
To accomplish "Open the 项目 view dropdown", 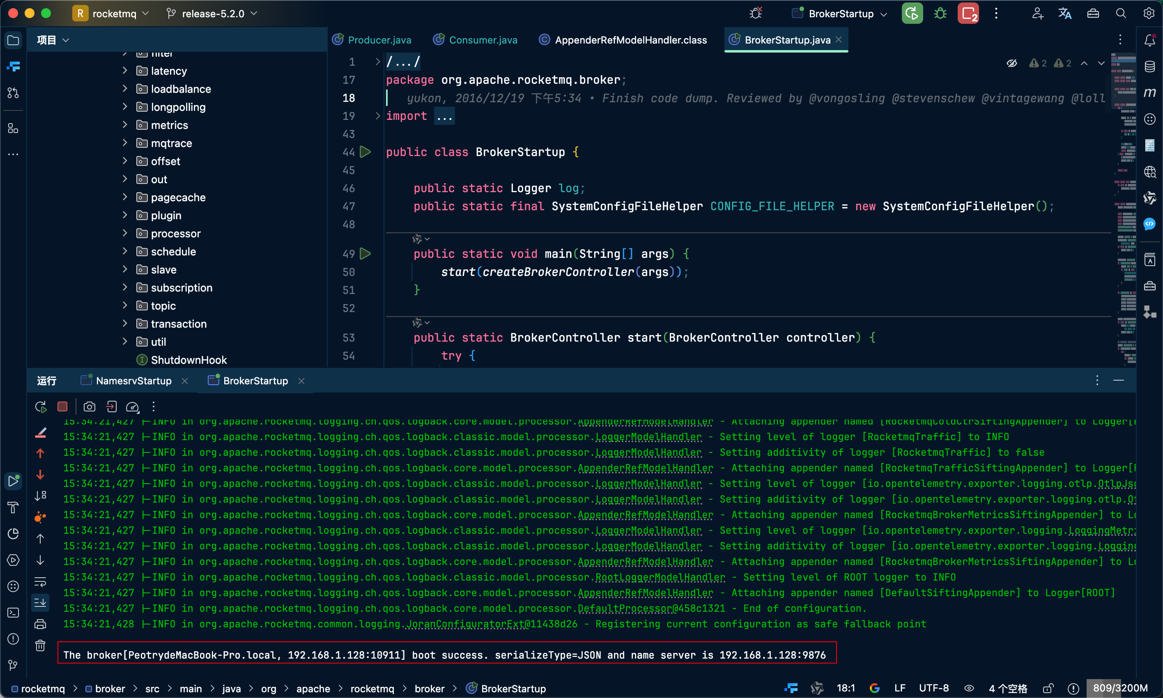I will tap(53, 41).
